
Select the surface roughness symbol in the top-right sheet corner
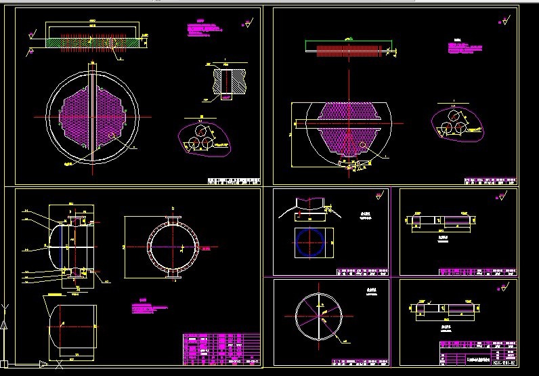pos(504,20)
